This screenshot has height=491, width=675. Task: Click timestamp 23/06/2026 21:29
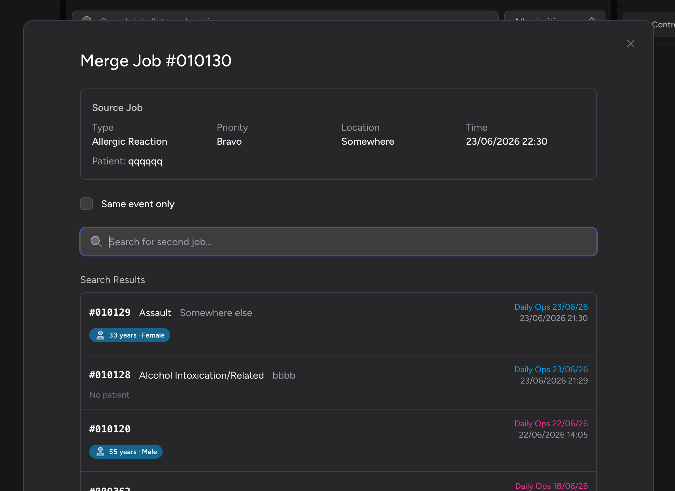[x=554, y=381]
